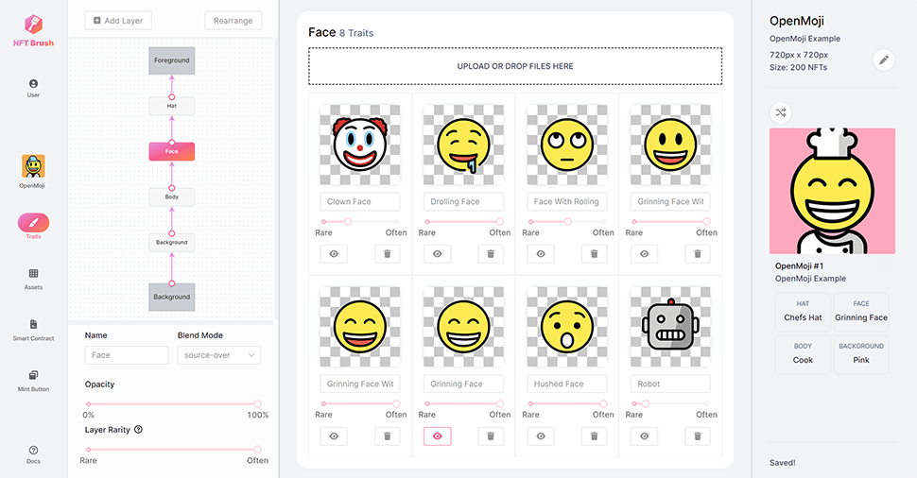The image size is (917, 478).
Task: Click the OpenMoji #1 preview image
Action: [832, 191]
